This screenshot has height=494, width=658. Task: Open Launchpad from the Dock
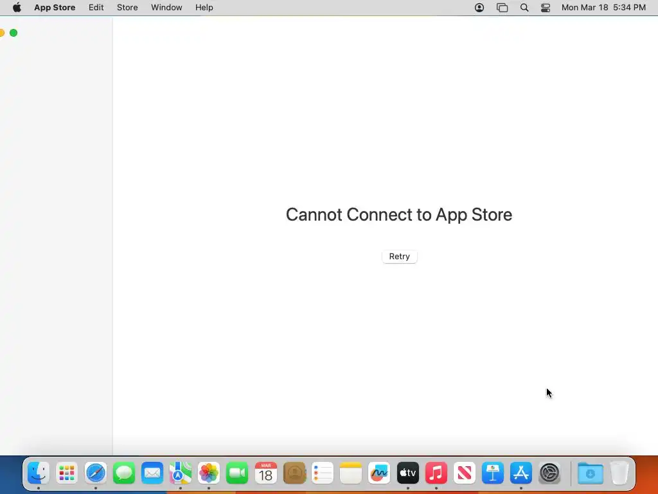pos(67,473)
